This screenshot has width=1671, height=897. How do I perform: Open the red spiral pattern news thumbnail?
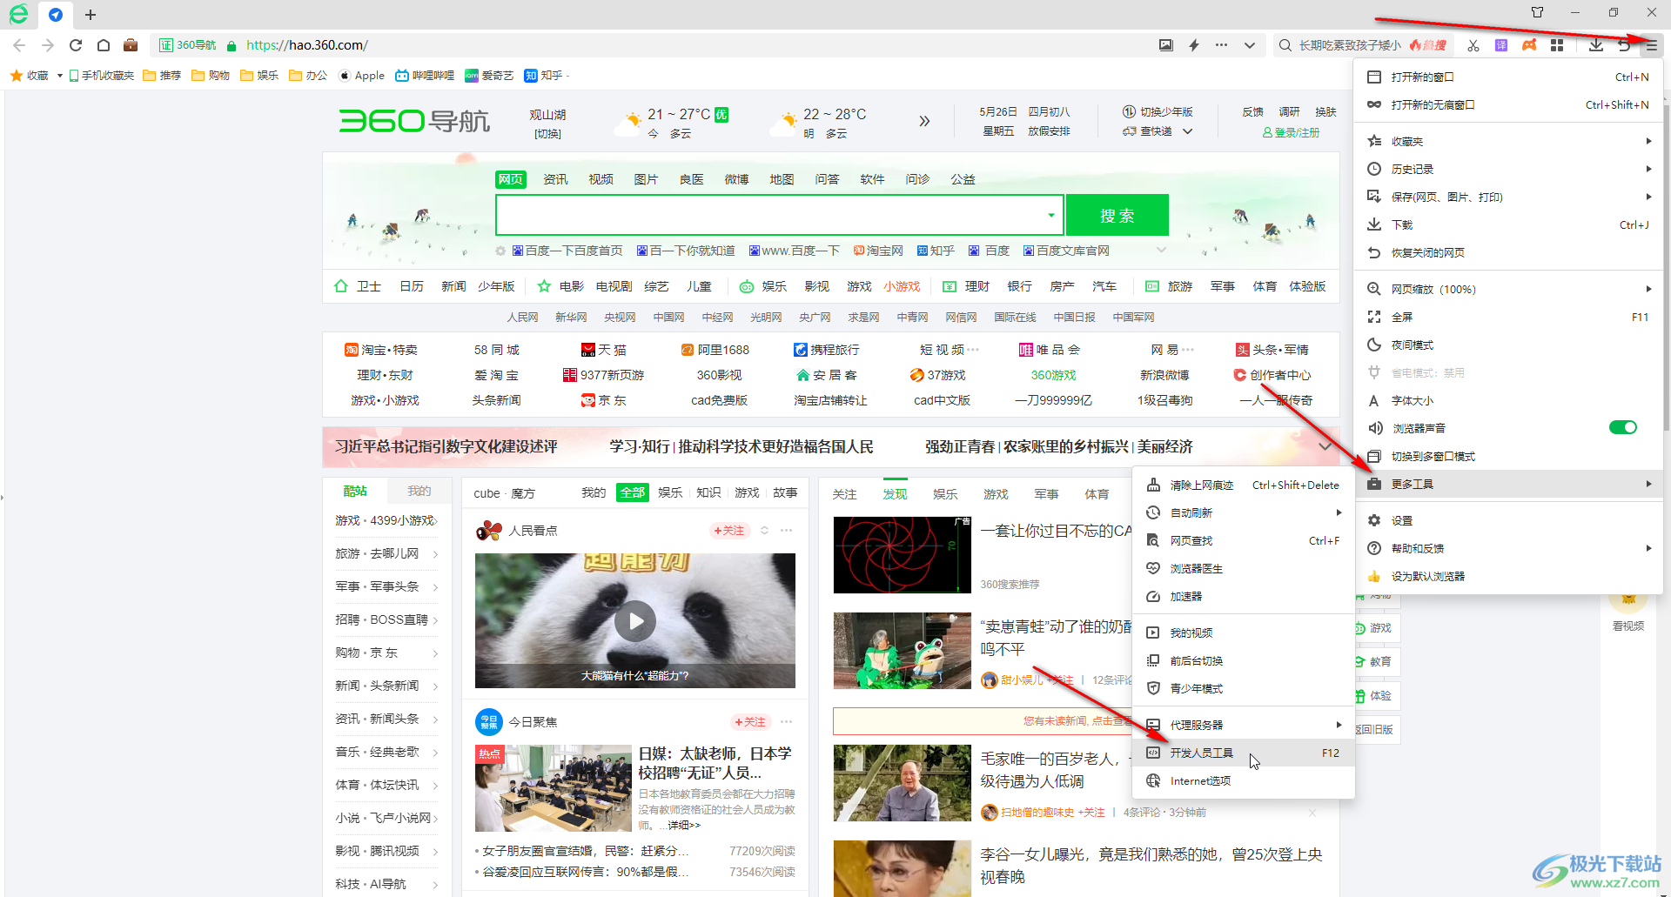pos(902,554)
